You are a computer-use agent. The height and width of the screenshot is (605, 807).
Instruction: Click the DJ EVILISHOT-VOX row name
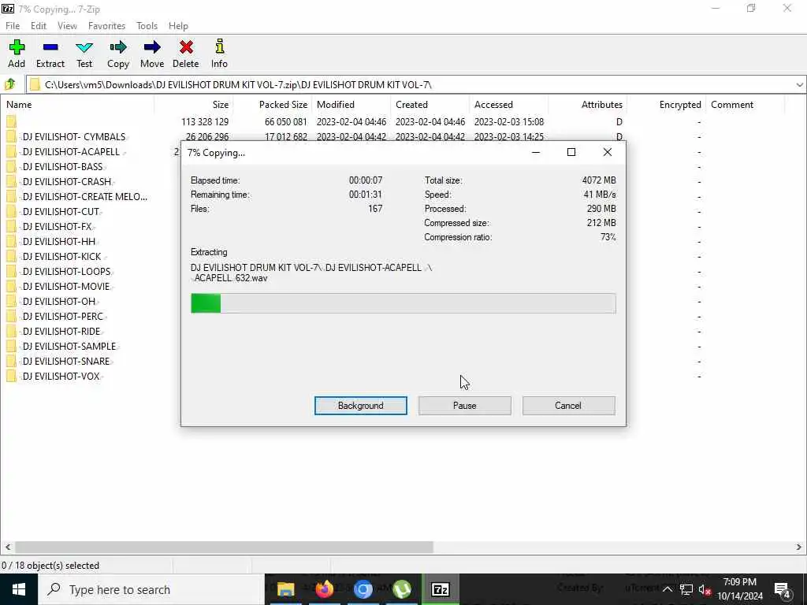(x=61, y=376)
